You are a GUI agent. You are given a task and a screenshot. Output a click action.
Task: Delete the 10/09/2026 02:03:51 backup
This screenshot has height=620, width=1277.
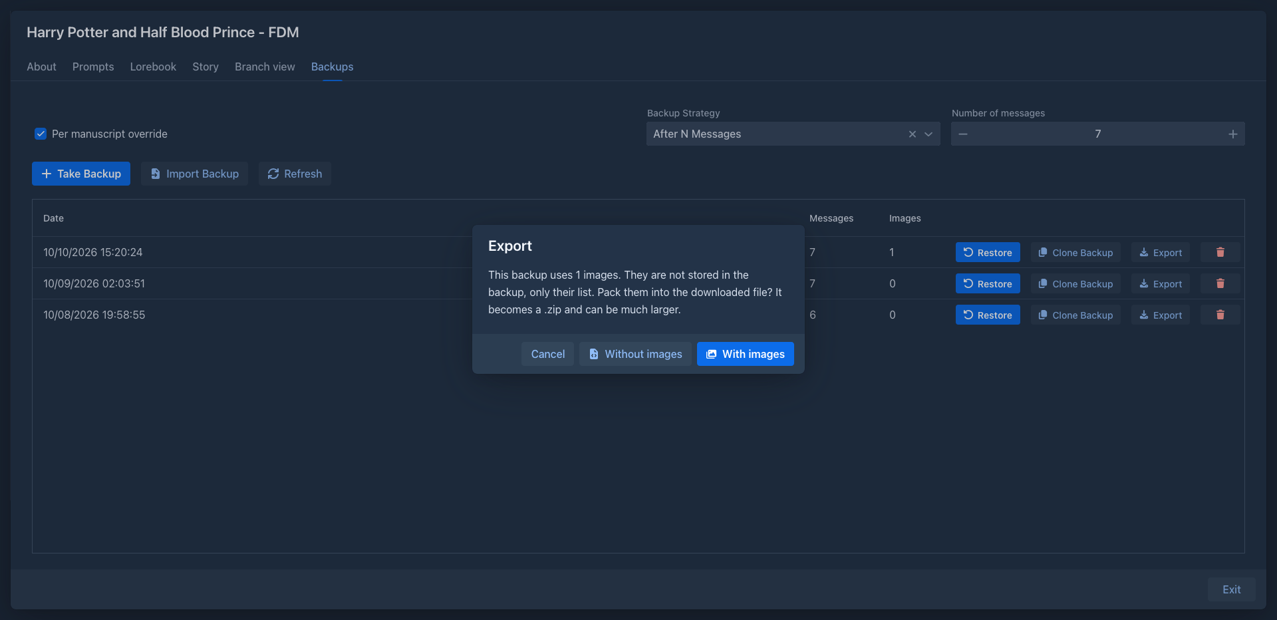tap(1220, 283)
